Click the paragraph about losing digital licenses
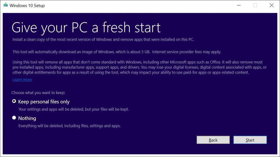 coord(139,67)
